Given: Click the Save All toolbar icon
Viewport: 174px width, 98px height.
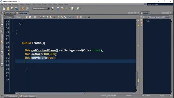Looking at the screenshot, I should point(16,8).
